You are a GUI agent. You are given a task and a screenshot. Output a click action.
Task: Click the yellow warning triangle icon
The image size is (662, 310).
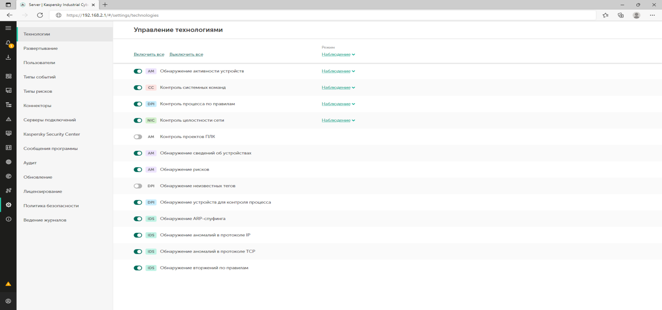click(x=8, y=284)
